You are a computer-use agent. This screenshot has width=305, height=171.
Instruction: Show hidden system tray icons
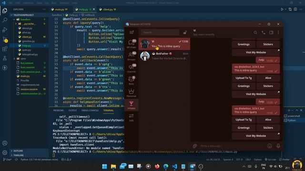pyautogui.click(x=244, y=166)
